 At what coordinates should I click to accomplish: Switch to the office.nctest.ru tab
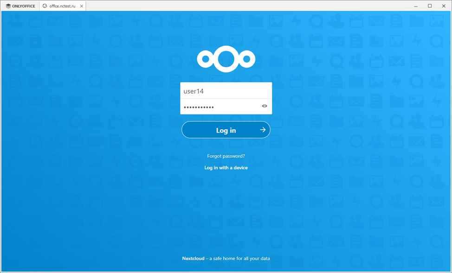click(x=62, y=6)
